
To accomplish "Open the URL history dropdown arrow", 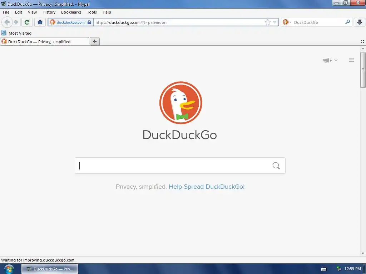I will [275, 22].
